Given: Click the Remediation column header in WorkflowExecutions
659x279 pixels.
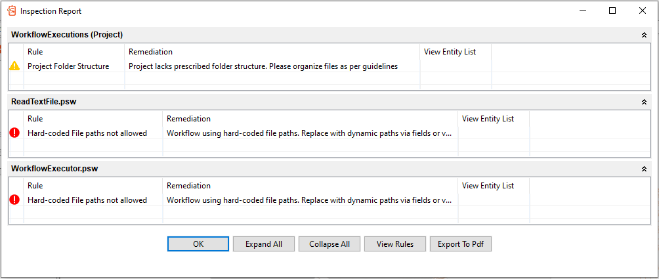Looking at the screenshot, I should [x=151, y=52].
